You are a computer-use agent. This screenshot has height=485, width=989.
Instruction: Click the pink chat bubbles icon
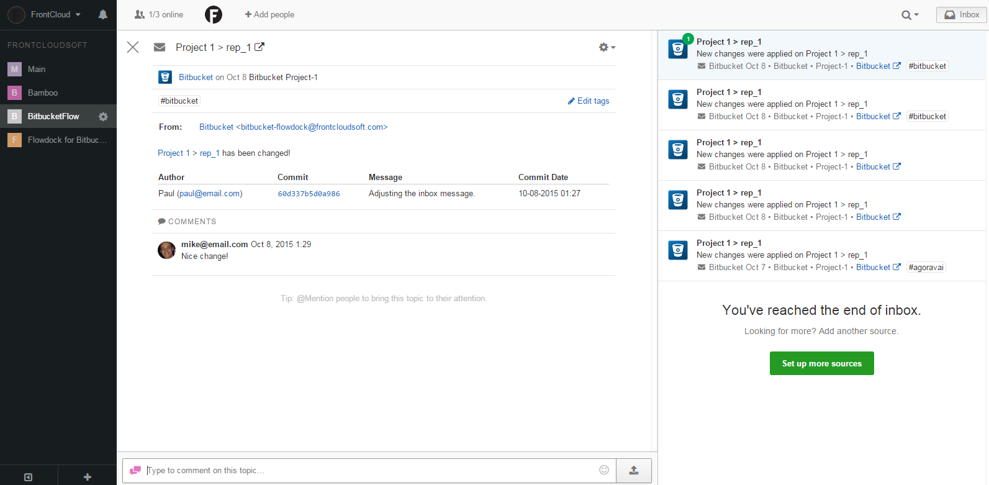tap(135, 471)
